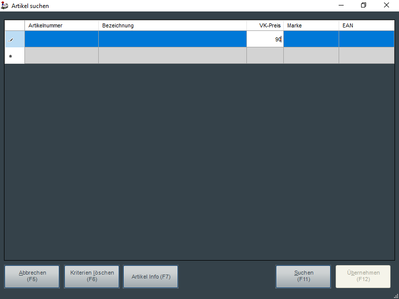
Task: Click the VK-Preis field containing 90
Action: [265, 39]
